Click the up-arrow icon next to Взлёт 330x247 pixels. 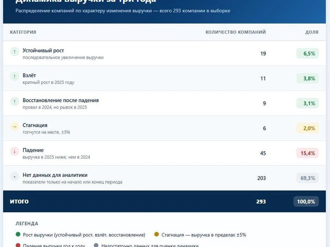[x=15, y=76]
